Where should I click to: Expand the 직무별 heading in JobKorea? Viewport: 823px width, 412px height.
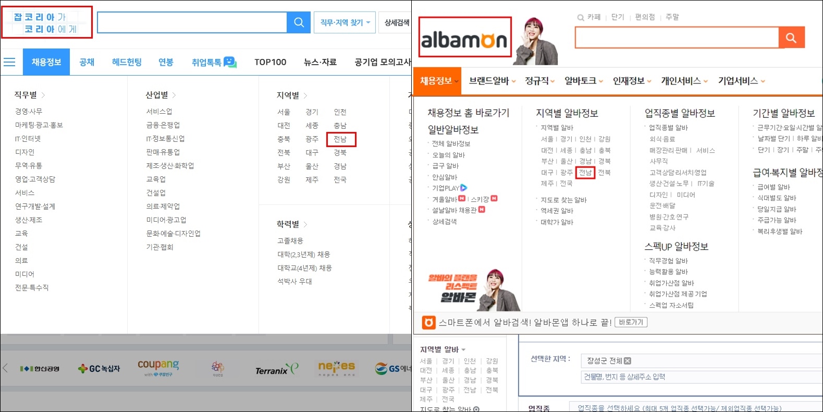click(x=30, y=95)
